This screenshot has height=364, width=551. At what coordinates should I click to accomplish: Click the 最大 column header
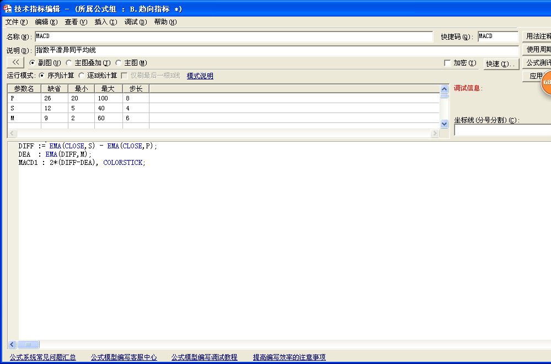point(109,89)
